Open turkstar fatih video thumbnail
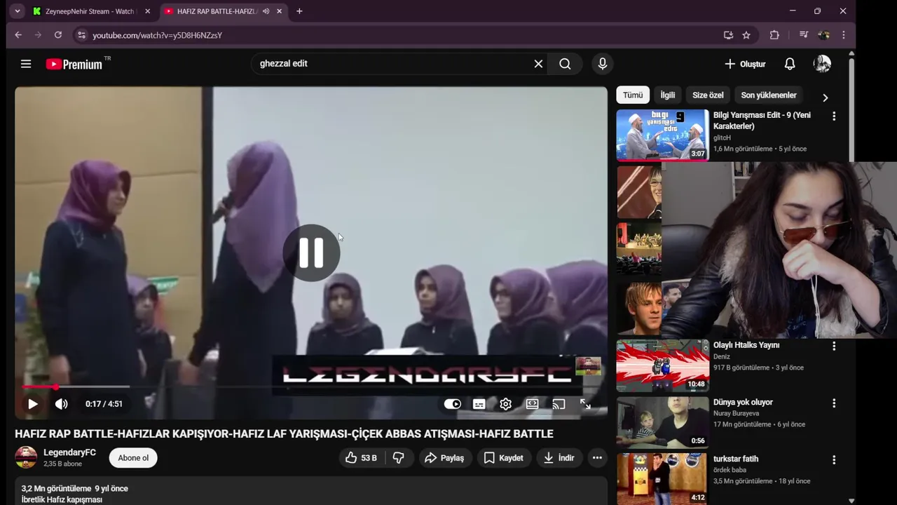This screenshot has height=505, width=897. click(663, 478)
